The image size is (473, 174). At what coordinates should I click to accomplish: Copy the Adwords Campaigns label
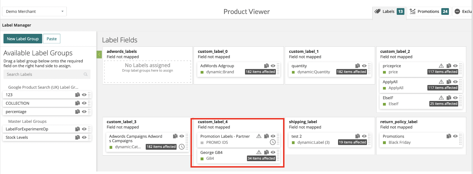(175, 136)
